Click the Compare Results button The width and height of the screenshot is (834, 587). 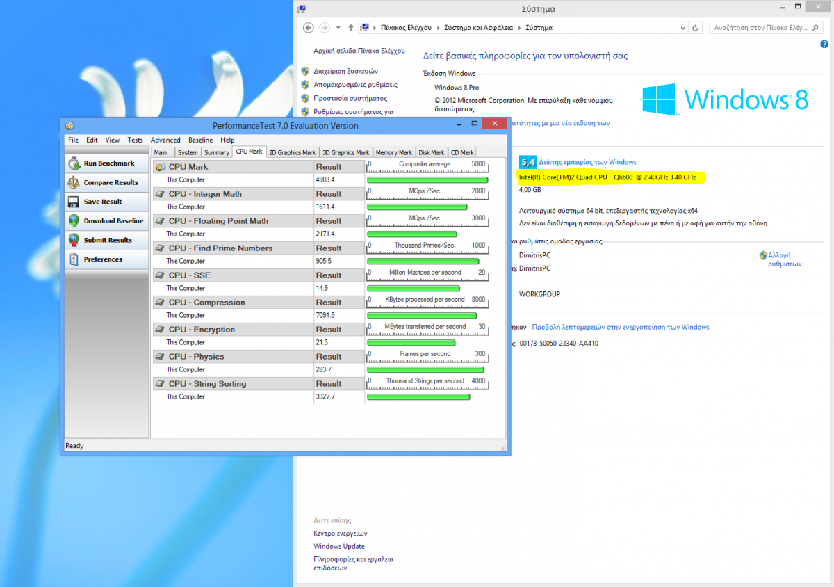(107, 182)
